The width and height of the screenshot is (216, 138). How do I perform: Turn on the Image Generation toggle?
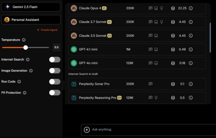[x=55, y=71]
